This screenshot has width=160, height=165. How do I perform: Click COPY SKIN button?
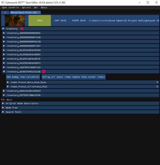[x=60, y=21]
